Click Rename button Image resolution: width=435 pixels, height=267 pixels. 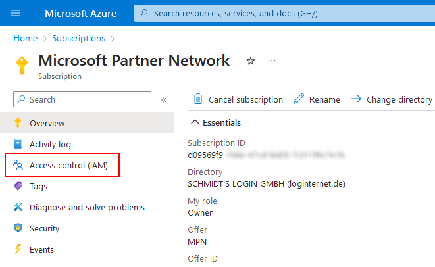coord(317,99)
